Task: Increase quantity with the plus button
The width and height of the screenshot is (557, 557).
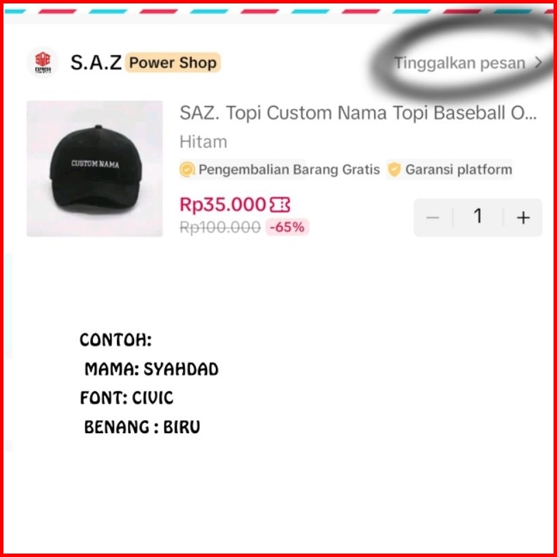Action: tap(523, 217)
